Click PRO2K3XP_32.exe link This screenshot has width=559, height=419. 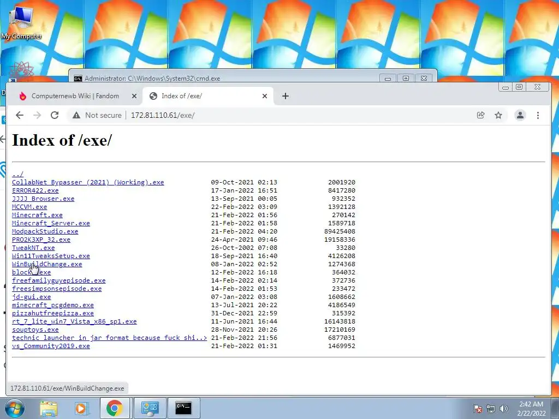coord(41,240)
